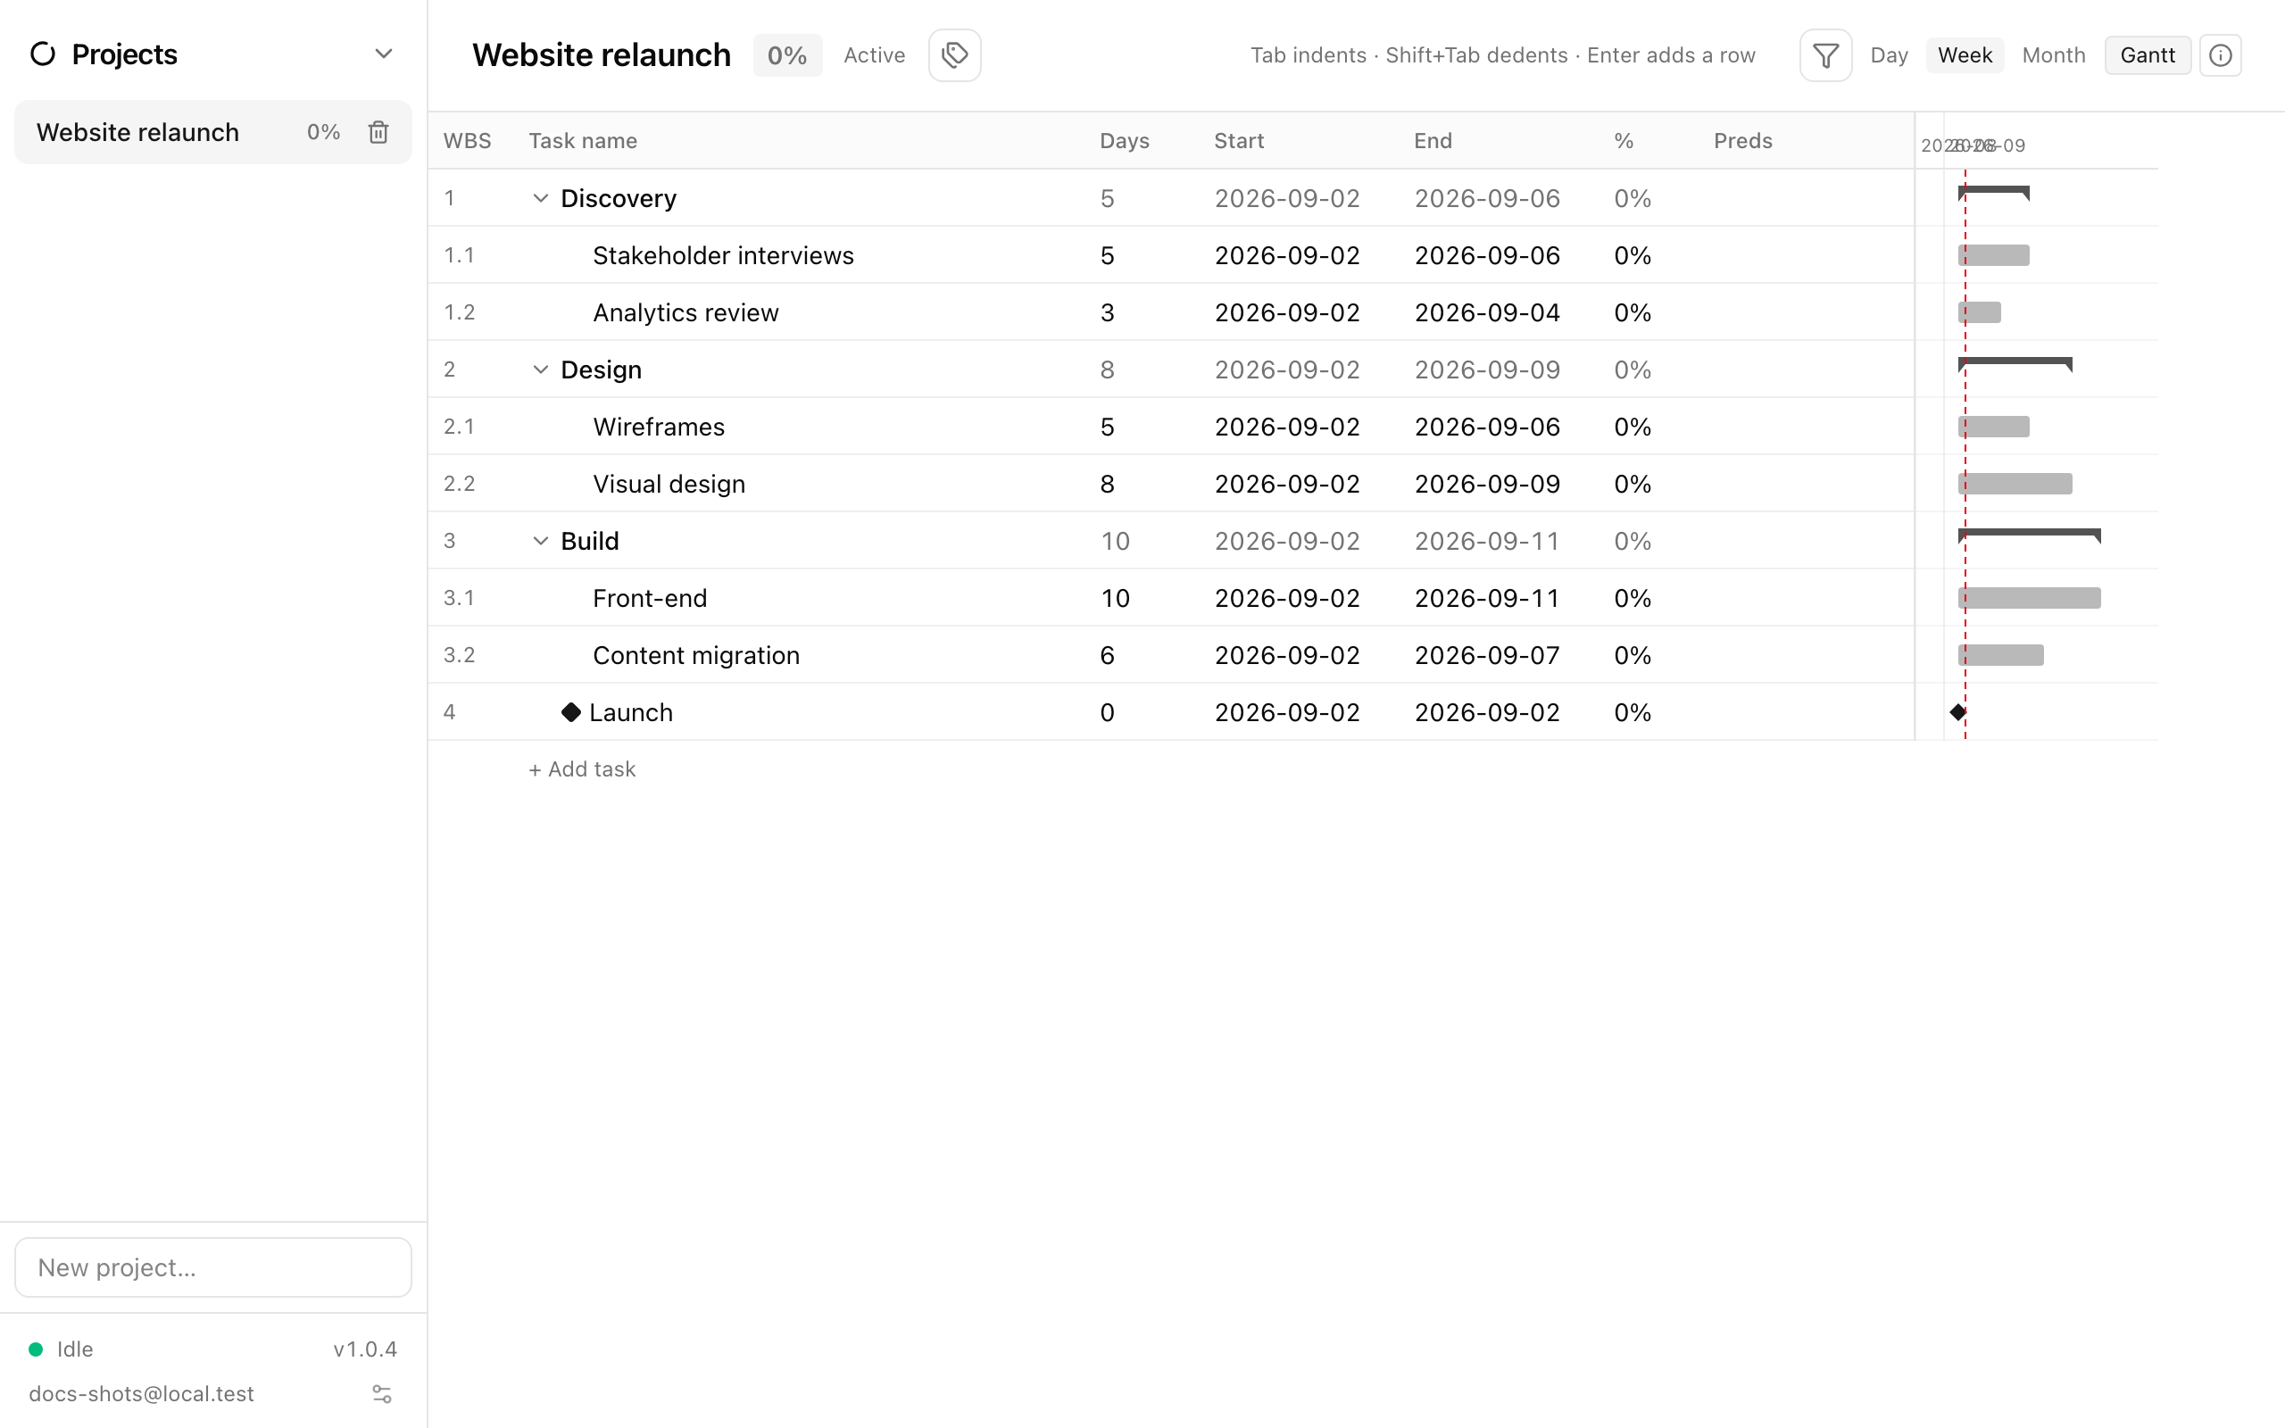Click the Projects refresh circle icon
2285x1428 pixels.
43,54
